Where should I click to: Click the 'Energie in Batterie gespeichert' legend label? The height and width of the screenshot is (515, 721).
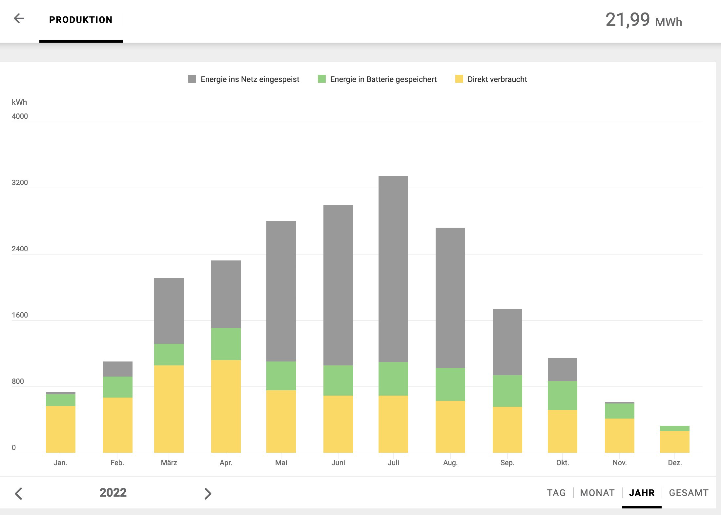point(383,79)
